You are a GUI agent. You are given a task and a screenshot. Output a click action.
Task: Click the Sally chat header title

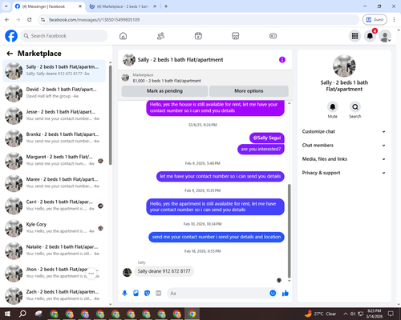tap(180, 60)
